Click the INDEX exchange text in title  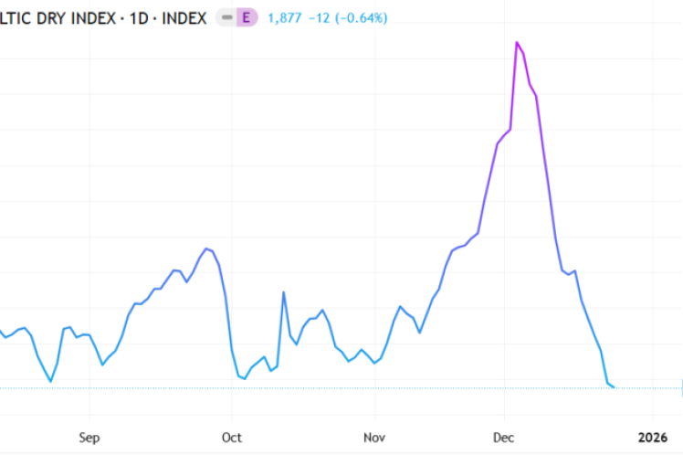[x=185, y=17]
